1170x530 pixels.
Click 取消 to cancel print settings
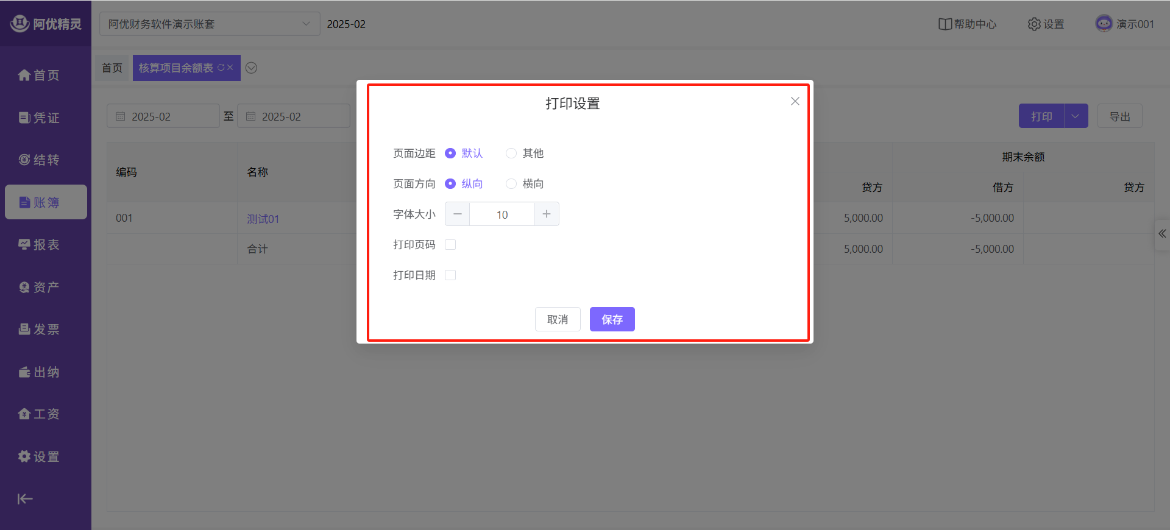[557, 319]
